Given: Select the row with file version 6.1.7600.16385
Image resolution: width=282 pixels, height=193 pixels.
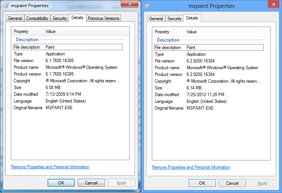Looking at the screenshot, I should click(x=67, y=61).
